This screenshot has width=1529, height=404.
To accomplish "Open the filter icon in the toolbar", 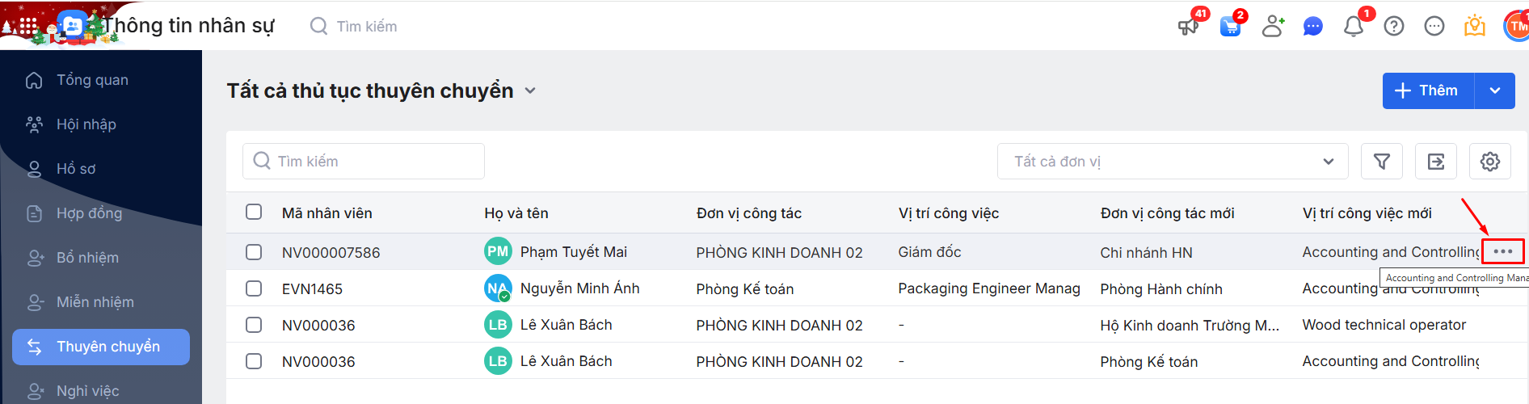I will (x=1382, y=162).
